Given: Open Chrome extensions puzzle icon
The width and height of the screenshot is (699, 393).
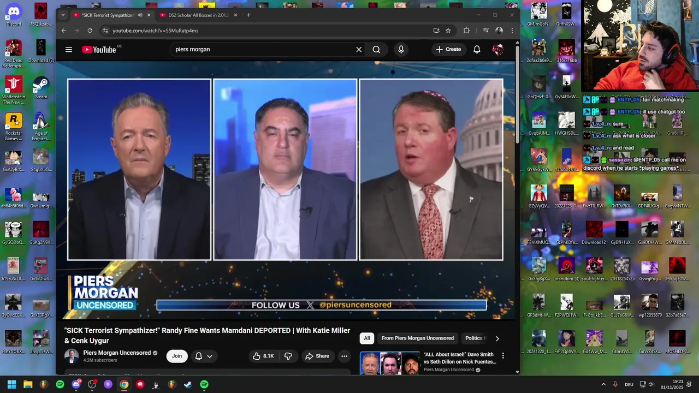Looking at the screenshot, I should [466, 31].
